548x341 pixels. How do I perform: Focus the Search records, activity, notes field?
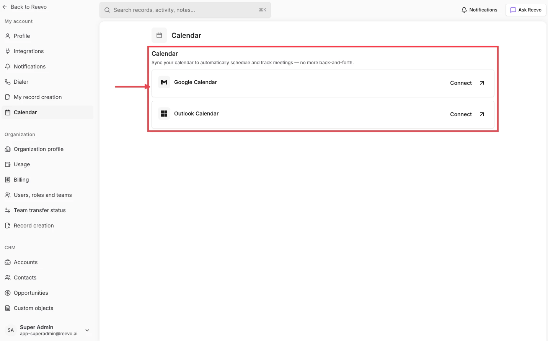[185, 10]
